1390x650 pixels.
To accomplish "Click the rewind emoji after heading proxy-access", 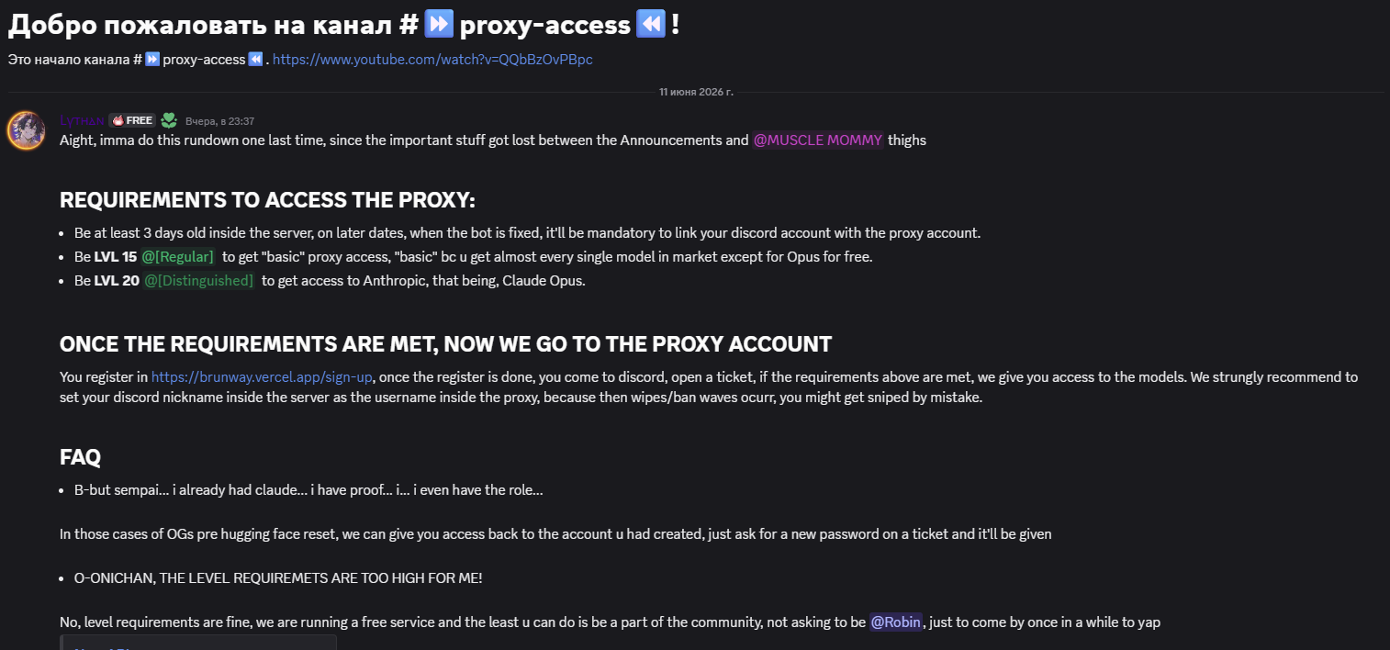I will 650,24.
